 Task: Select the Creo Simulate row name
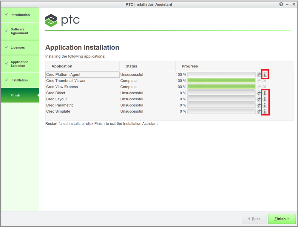58,111
